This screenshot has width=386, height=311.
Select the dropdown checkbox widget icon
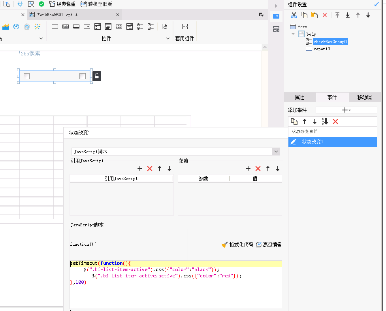pos(98,27)
